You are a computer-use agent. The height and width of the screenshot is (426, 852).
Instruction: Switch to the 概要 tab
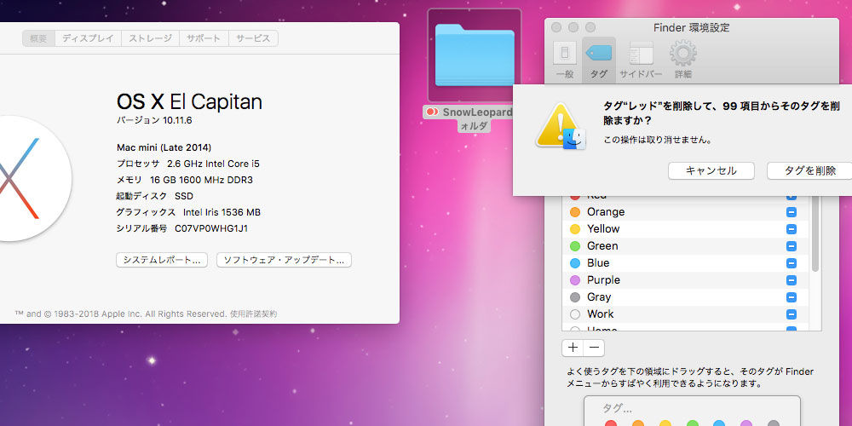38,38
